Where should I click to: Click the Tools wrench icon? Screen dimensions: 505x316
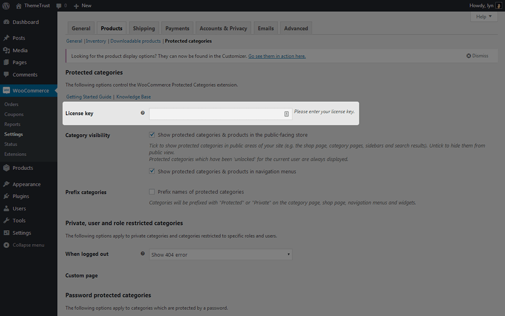(x=7, y=221)
